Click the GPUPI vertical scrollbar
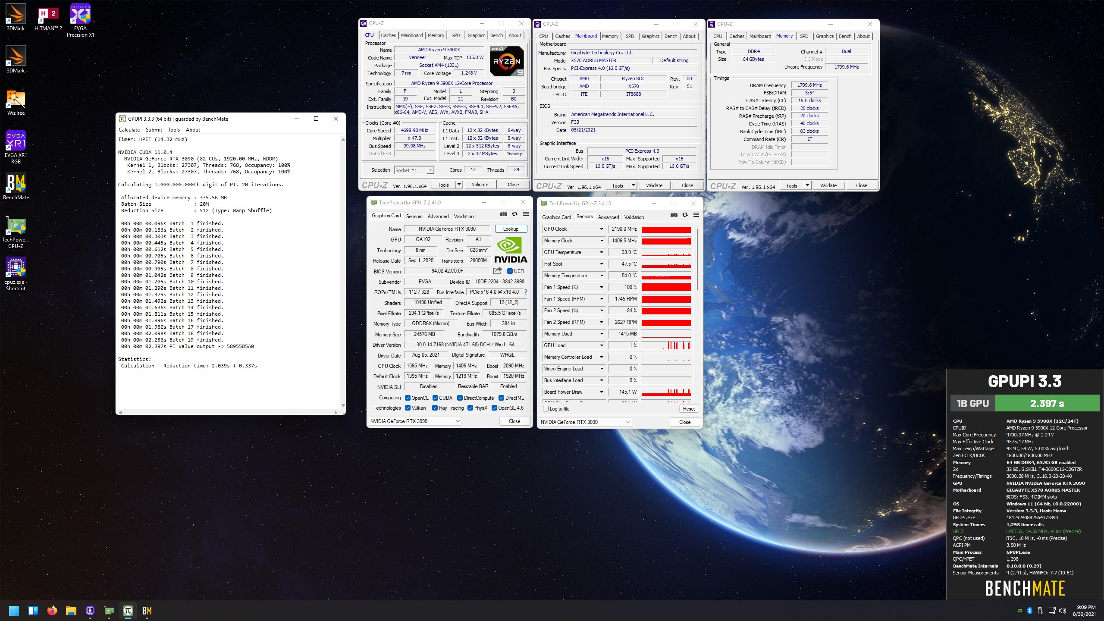Image resolution: width=1104 pixels, height=621 pixels. 343,272
